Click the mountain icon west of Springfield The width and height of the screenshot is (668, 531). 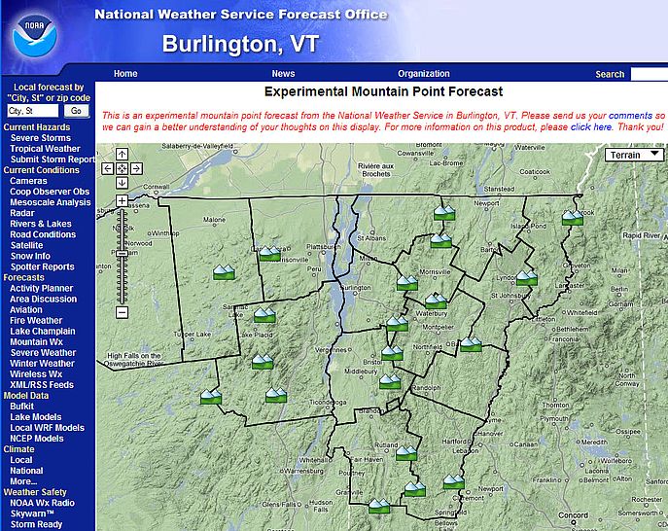(414, 489)
